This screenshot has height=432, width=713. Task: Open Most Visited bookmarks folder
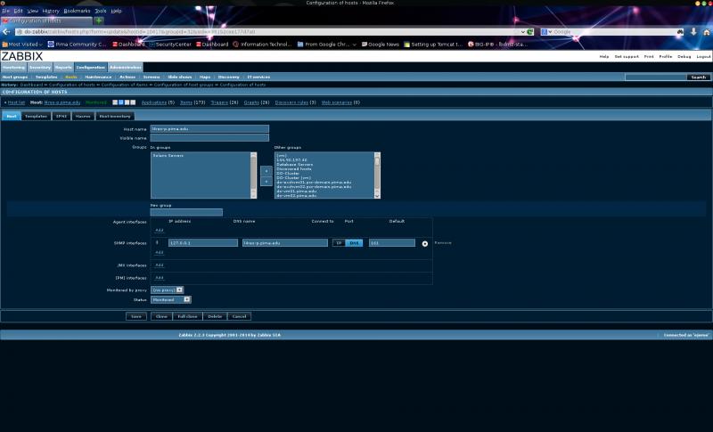pos(22,45)
